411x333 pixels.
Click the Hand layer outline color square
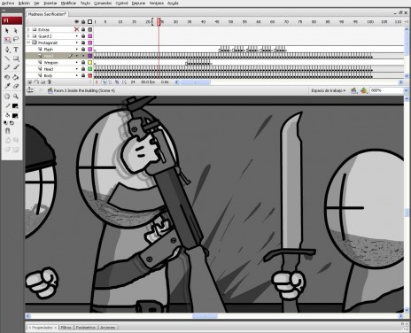90,56
